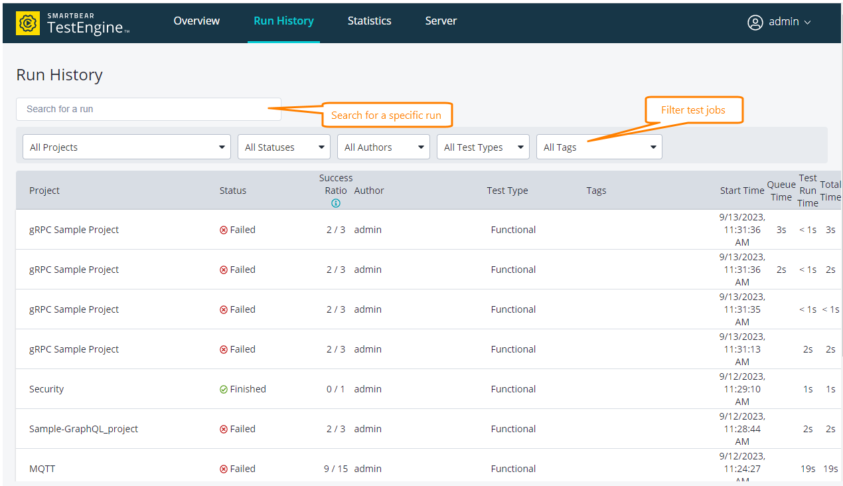Open the All Test Types dropdown

pos(483,147)
